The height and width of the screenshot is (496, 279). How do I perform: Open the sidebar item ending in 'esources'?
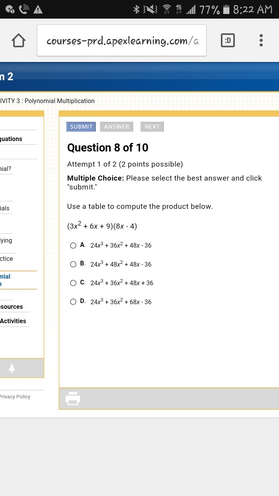tap(12, 307)
